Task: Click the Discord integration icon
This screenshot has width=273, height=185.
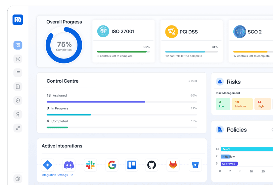Action: (69, 165)
